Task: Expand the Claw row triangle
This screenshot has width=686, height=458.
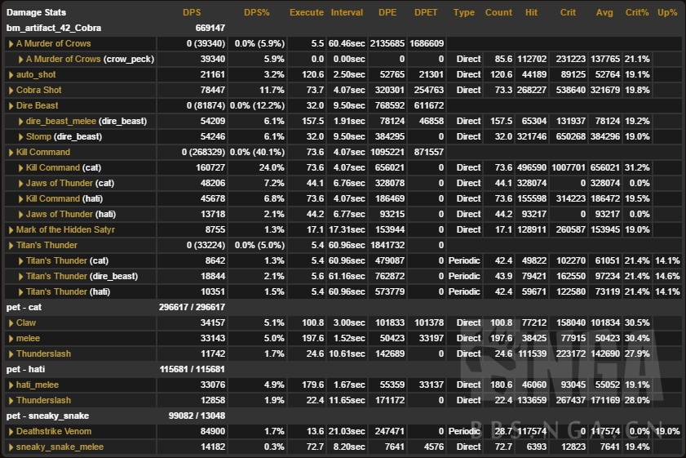Action: 11,323
